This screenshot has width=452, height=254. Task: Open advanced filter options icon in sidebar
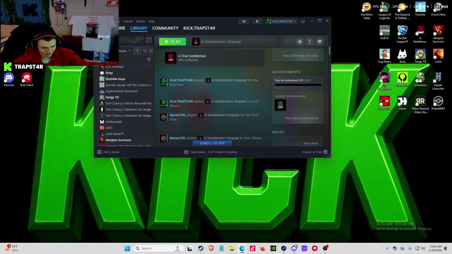(x=149, y=60)
